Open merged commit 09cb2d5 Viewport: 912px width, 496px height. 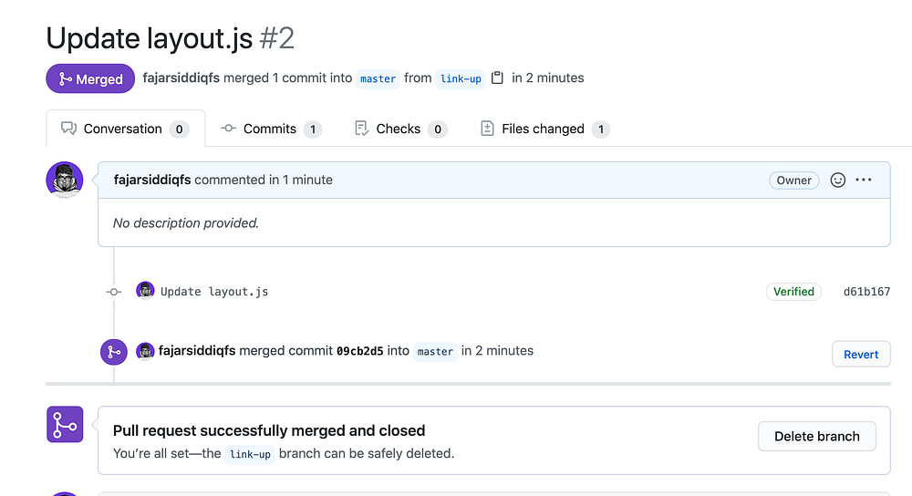click(x=359, y=351)
